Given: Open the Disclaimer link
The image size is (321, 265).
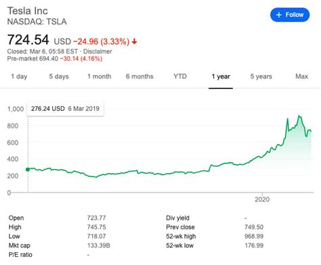Looking at the screenshot, I should coord(98,51).
